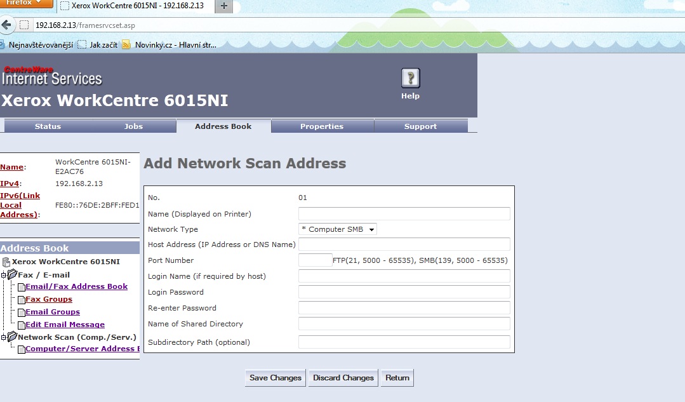The height and width of the screenshot is (402, 685).
Task: Click the IPv6 Link Local Address link
Action: point(20,205)
